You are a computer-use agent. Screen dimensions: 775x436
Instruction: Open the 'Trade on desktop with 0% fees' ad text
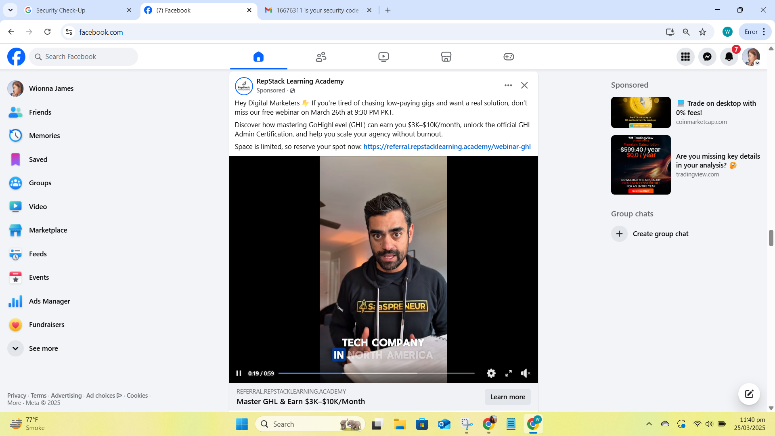pyautogui.click(x=716, y=108)
